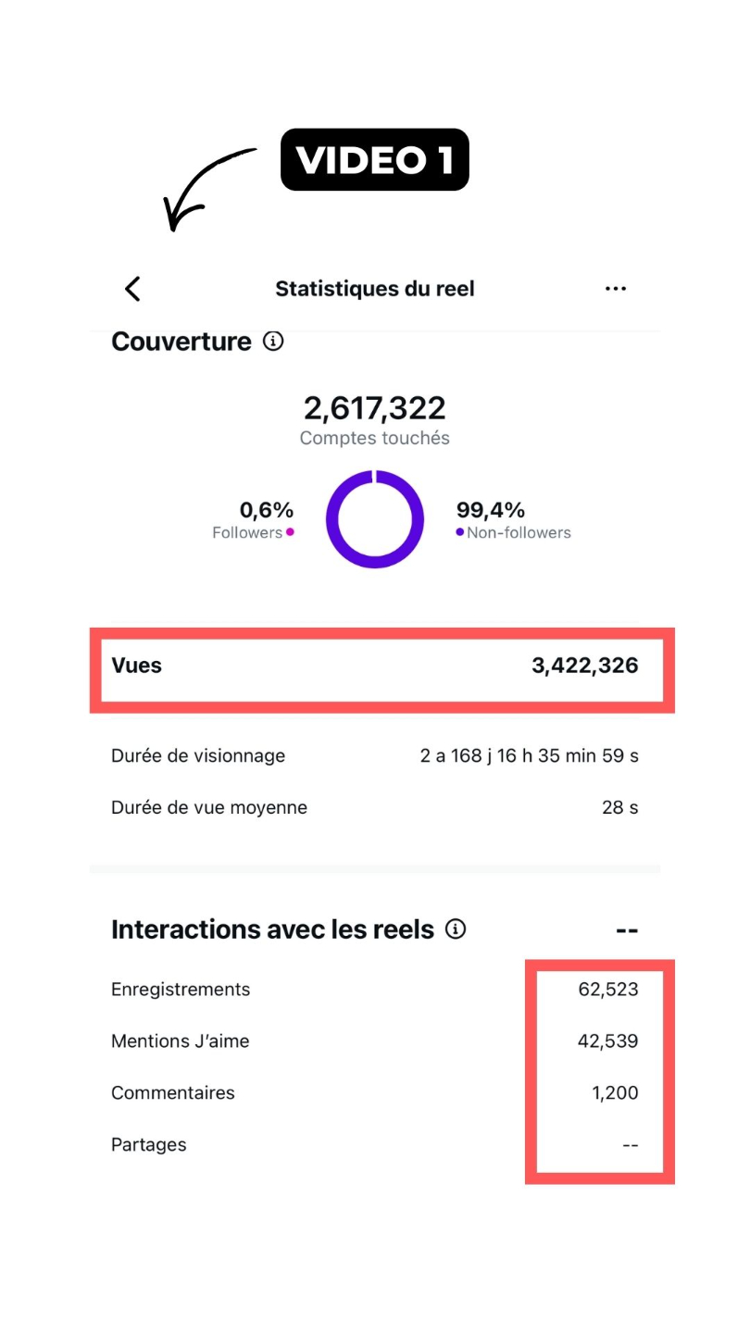Select the Statistiques du reel title
This screenshot has height=1333, width=750.
(x=375, y=289)
